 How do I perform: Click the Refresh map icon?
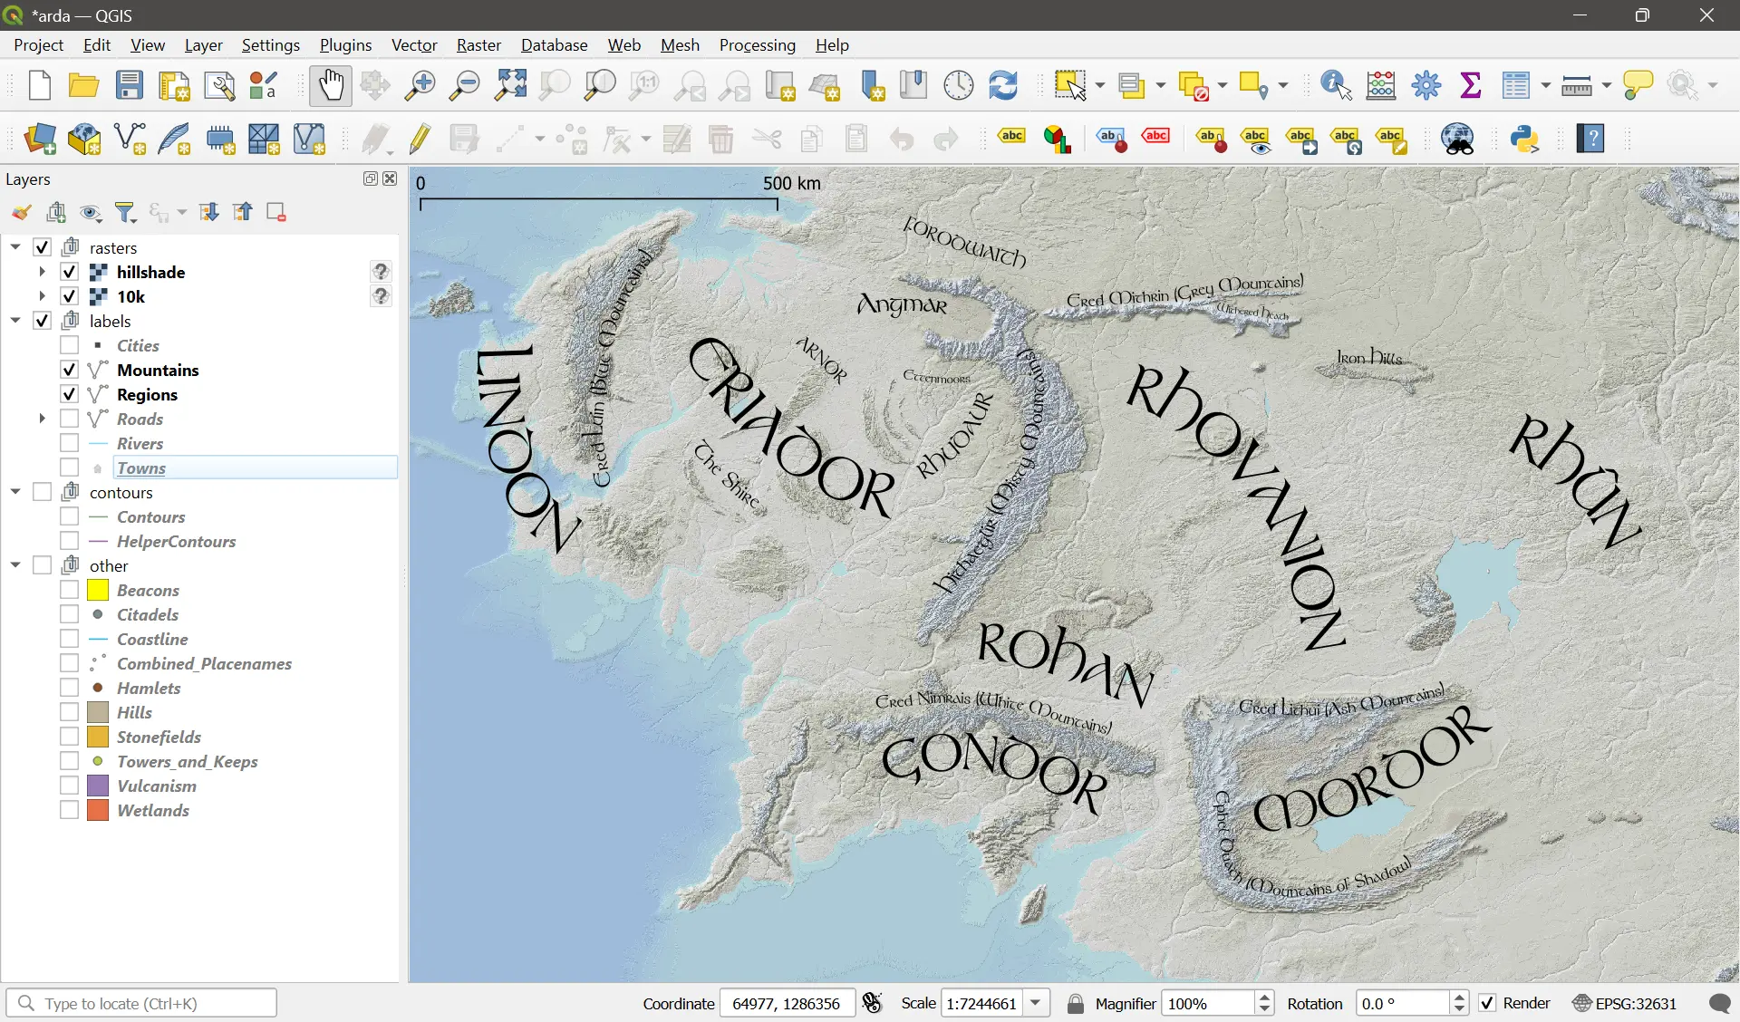[x=1003, y=85]
